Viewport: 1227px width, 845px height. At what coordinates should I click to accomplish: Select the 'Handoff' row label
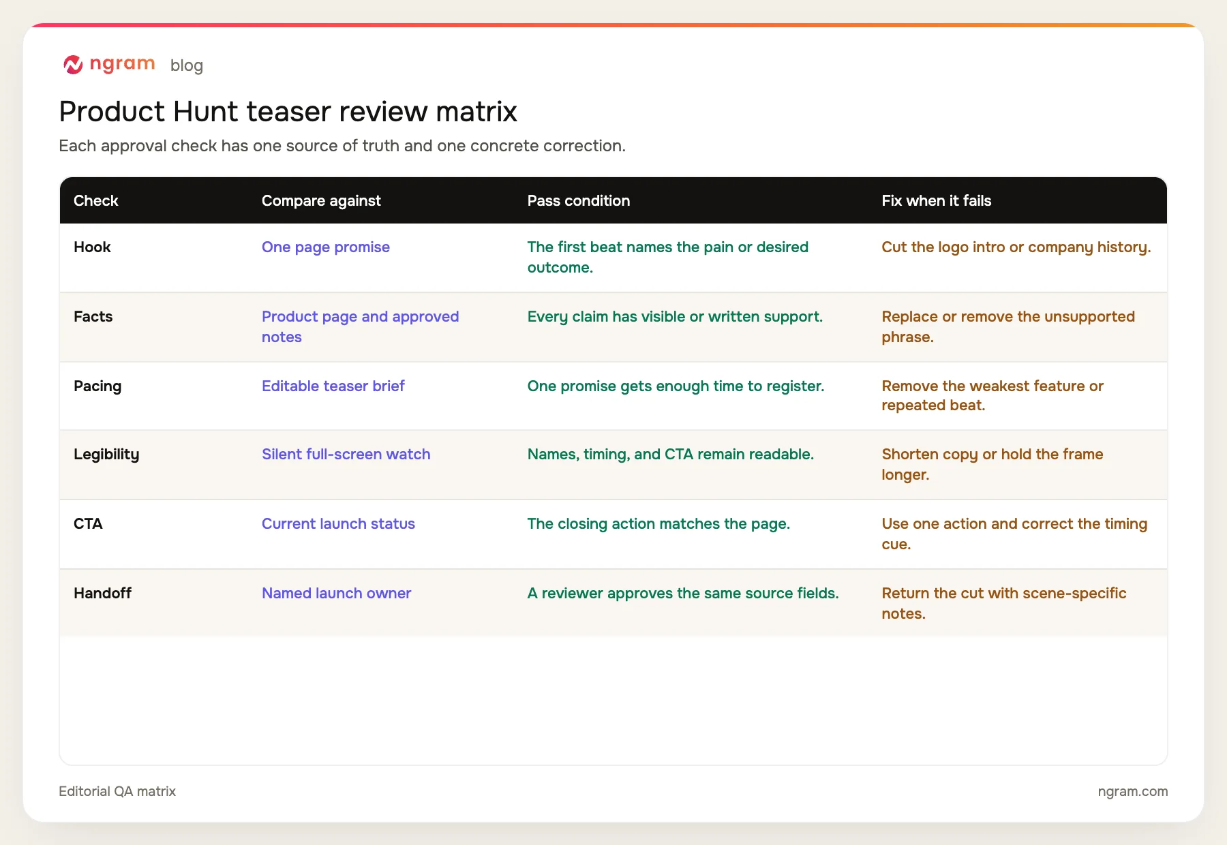102,593
